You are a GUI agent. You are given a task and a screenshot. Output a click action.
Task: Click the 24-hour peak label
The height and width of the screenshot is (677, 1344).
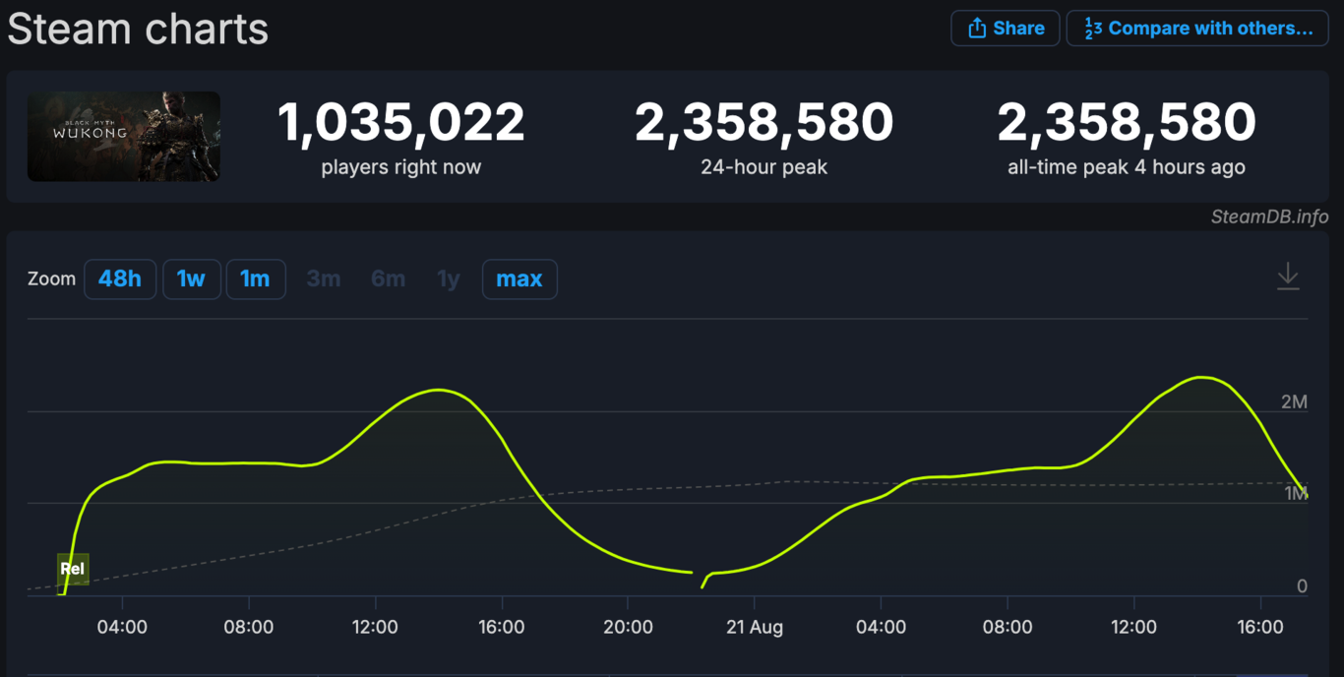(764, 167)
